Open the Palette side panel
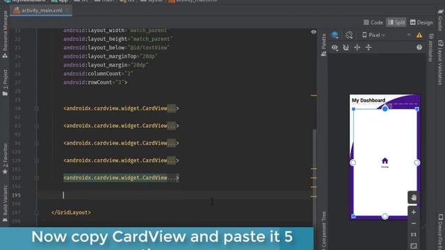445x250 pixels. [323, 44]
